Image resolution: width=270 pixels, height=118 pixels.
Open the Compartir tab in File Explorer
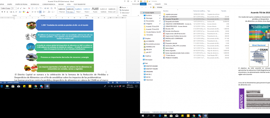(158, 4)
